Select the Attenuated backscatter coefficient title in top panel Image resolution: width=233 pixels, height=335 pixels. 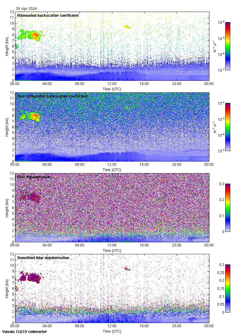[48, 15]
